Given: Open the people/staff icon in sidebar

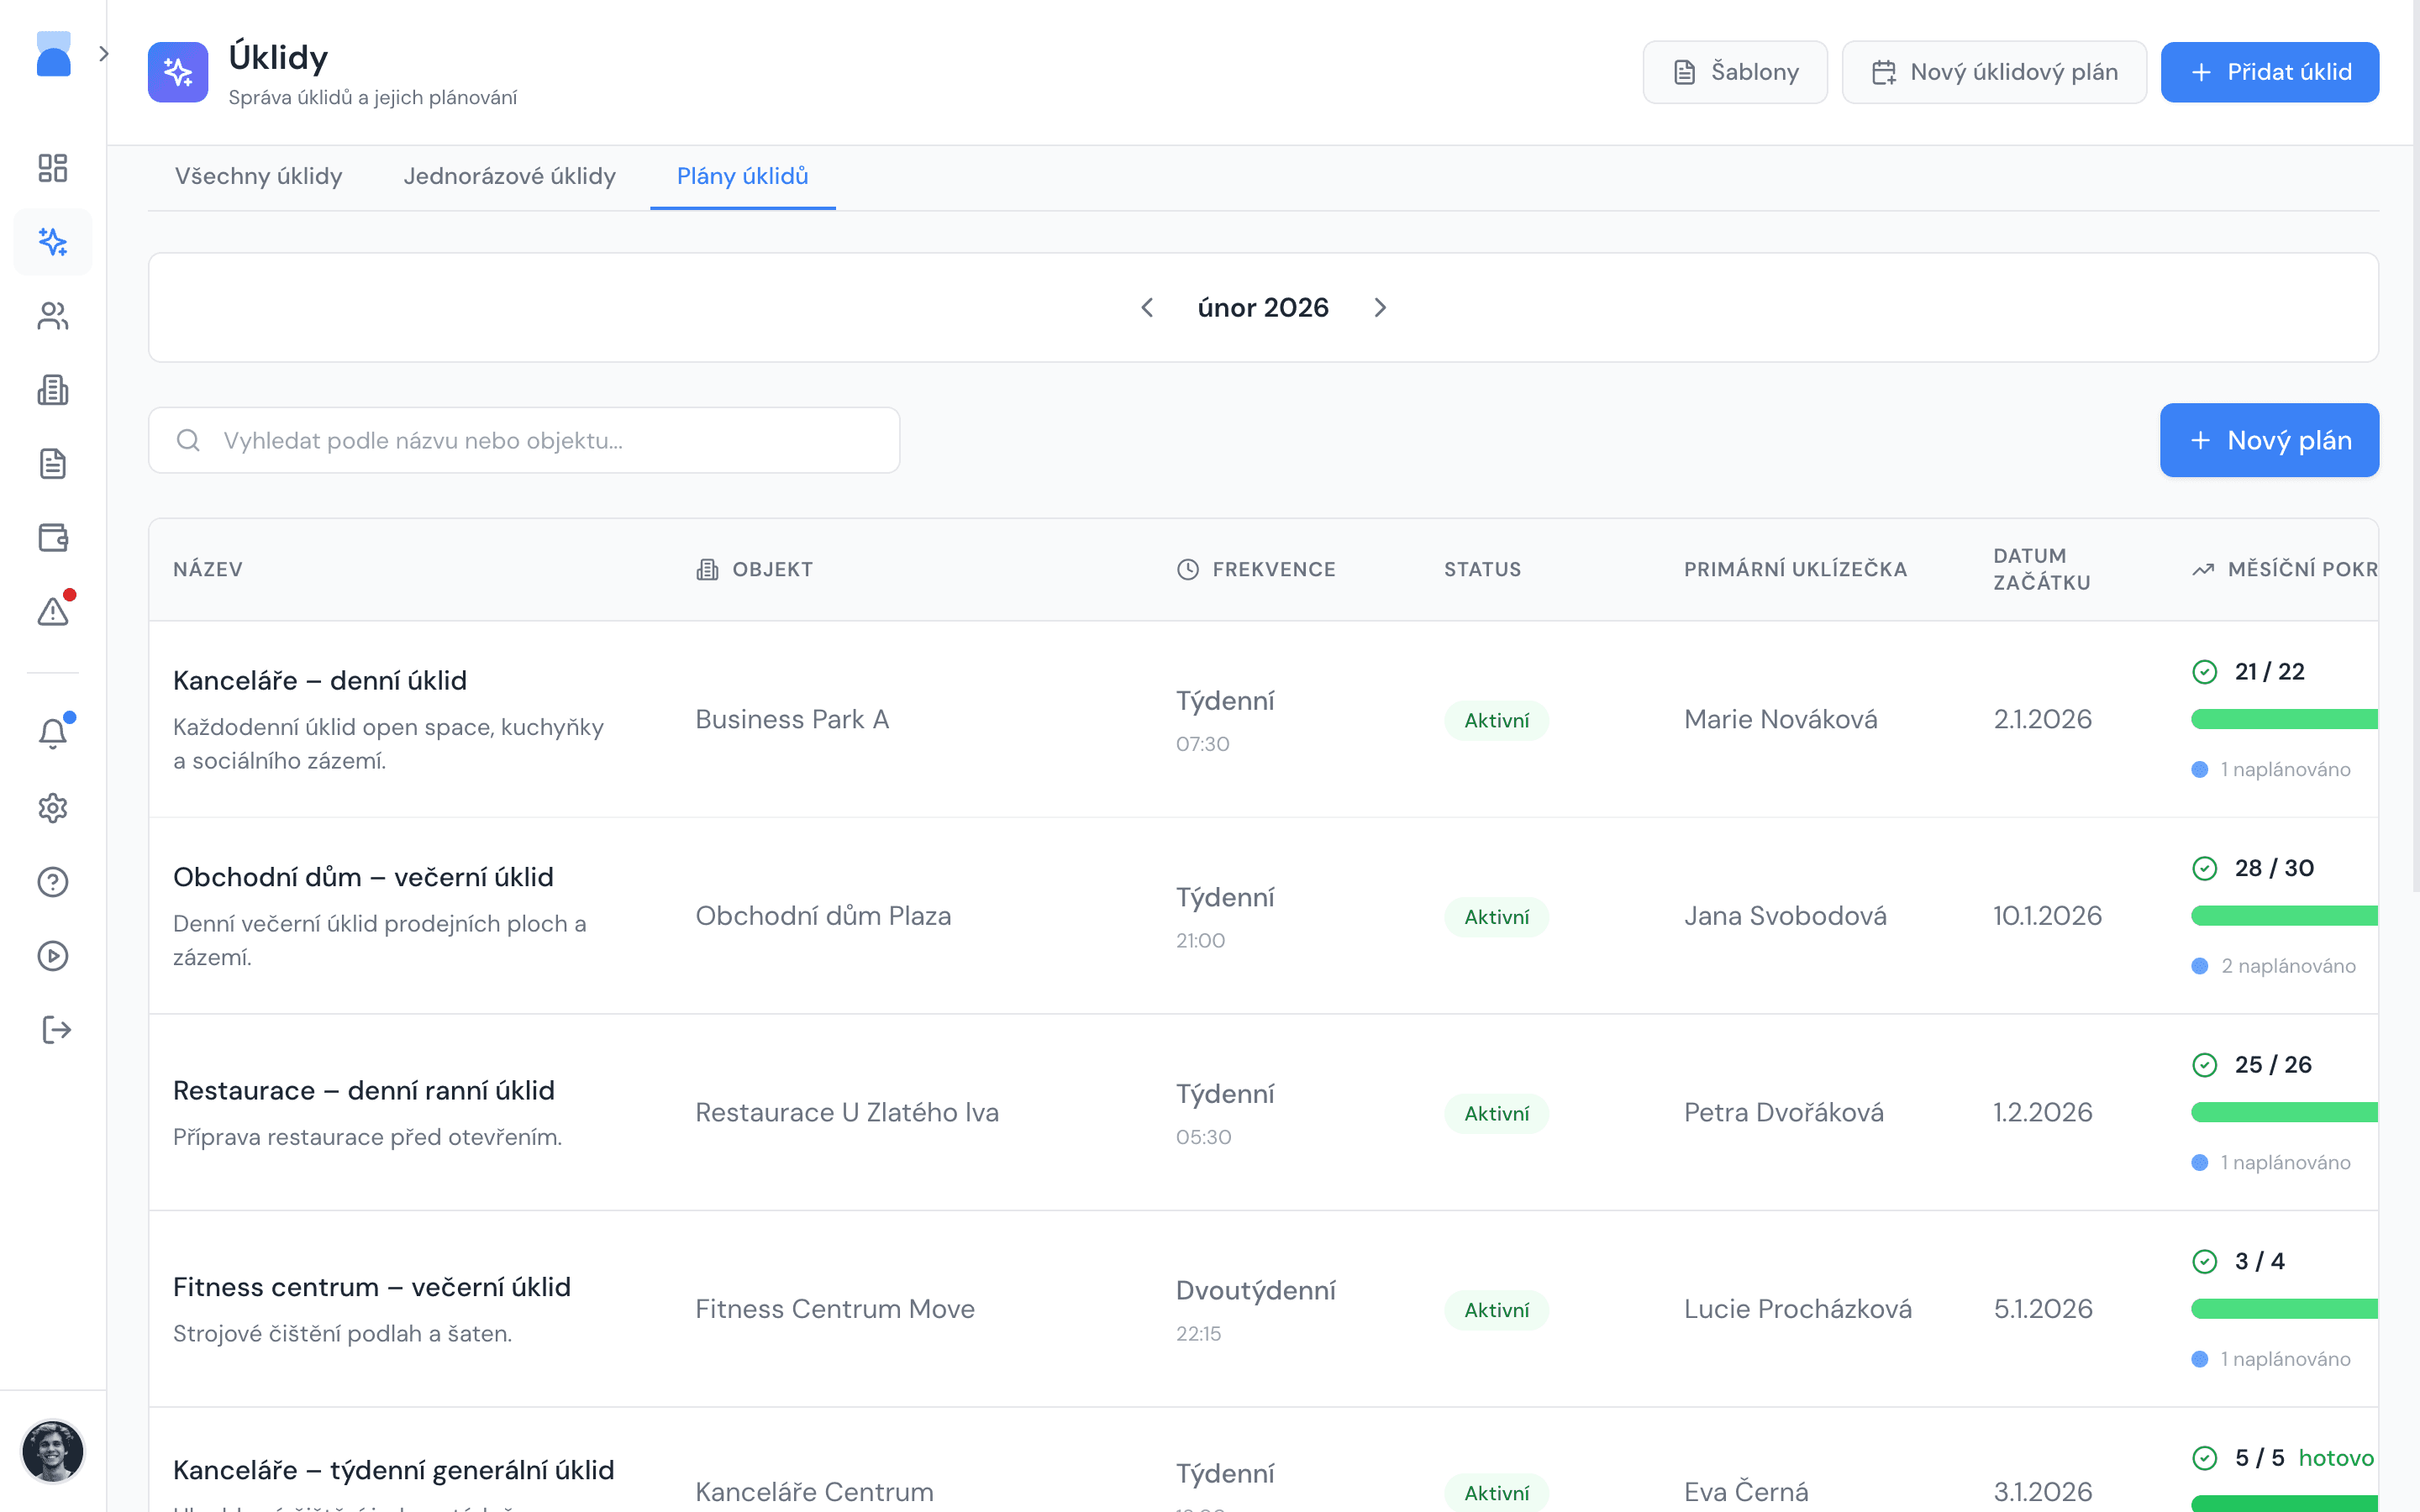Looking at the screenshot, I should 52,316.
